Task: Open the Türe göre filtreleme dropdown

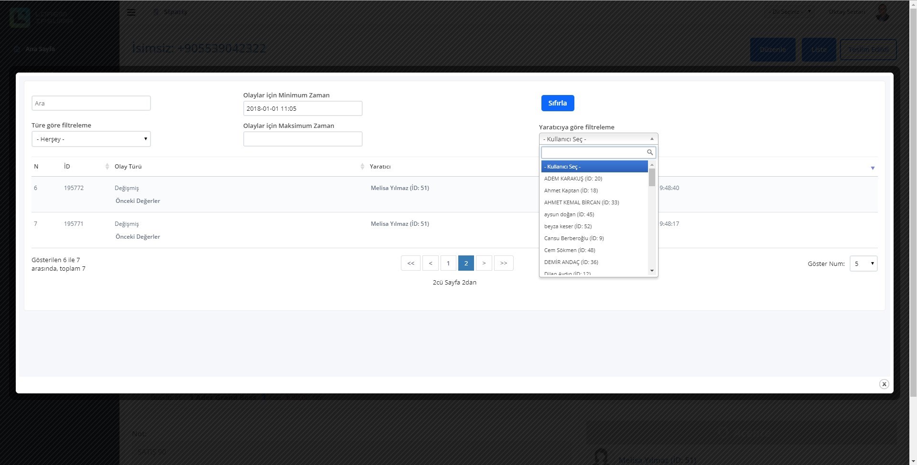Action: click(91, 139)
